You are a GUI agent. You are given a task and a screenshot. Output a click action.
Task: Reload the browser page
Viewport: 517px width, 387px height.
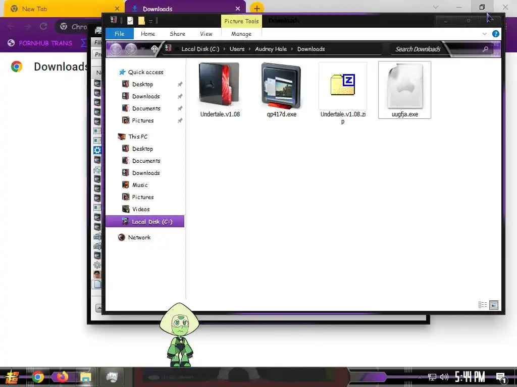43,26
